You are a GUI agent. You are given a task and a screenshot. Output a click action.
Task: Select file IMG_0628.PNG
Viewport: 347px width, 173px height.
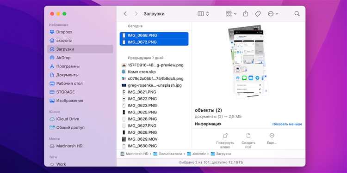coord(154,132)
